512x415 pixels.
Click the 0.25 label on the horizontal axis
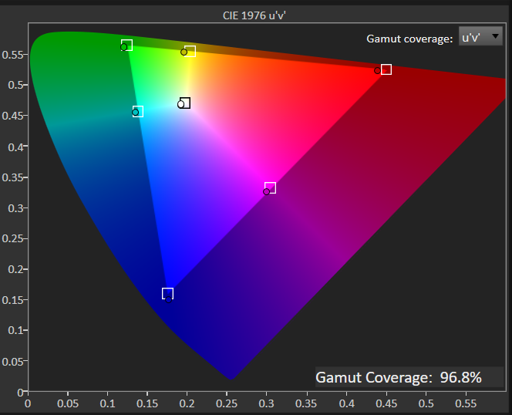point(227,403)
